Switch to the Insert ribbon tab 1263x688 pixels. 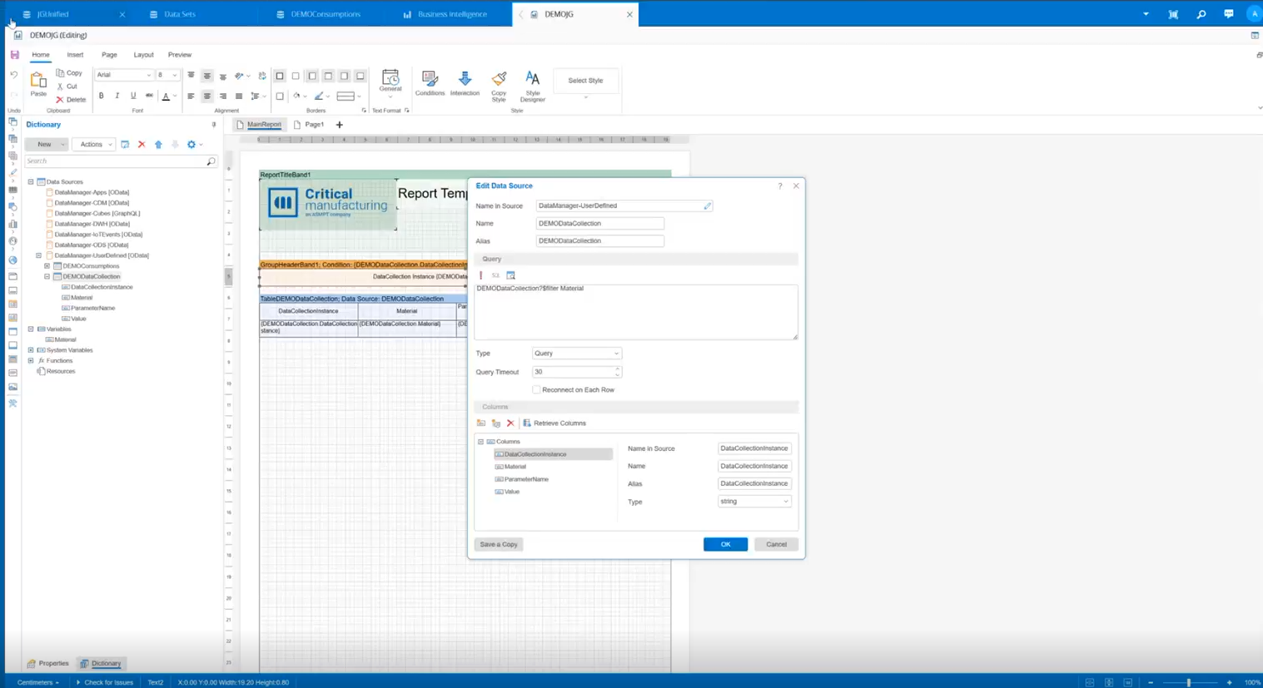tap(75, 55)
